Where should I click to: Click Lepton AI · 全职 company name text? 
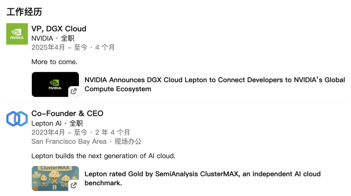(x=57, y=123)
